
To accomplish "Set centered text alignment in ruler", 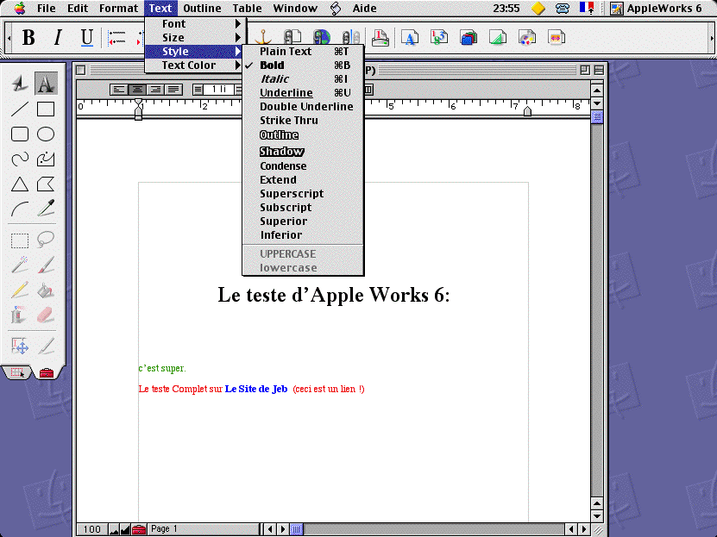I will pos(136,90).
